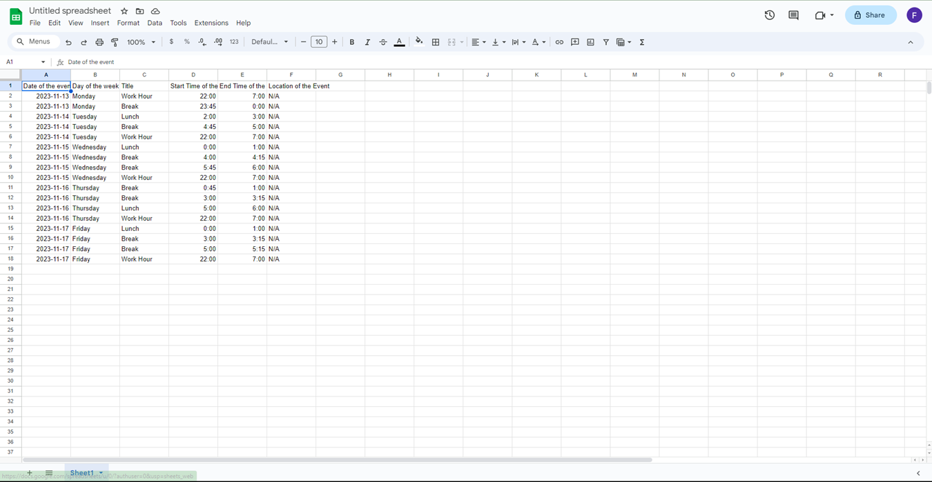Format as currency with dollar icon
Viewport: 932px width, 482px height.
click(171, 42)
